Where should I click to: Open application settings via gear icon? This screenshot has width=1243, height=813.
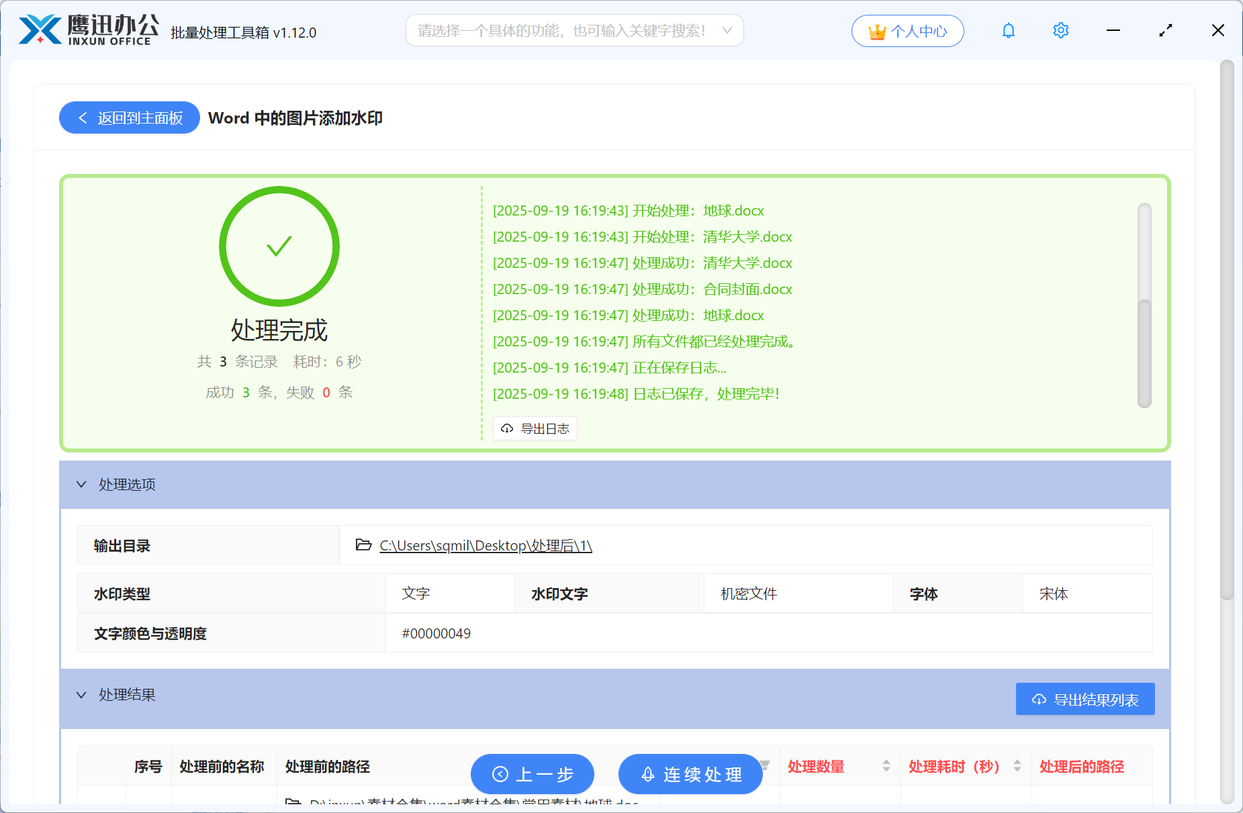[1060, 30]
